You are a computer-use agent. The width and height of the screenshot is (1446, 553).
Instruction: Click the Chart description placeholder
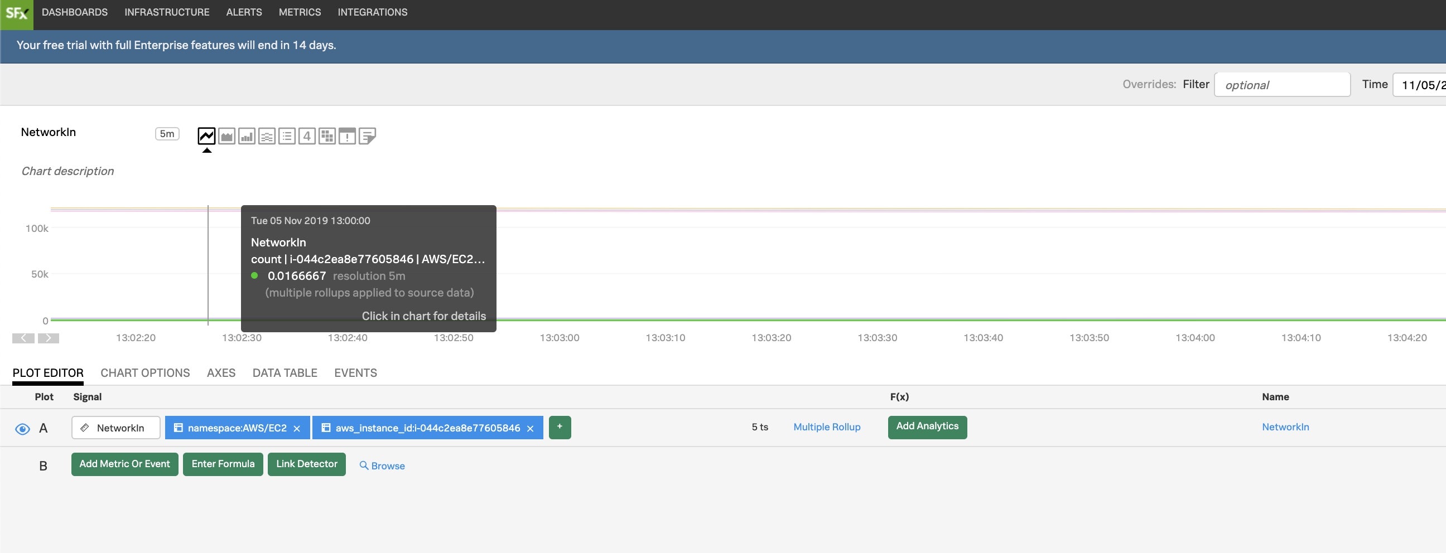coord(68,171)
